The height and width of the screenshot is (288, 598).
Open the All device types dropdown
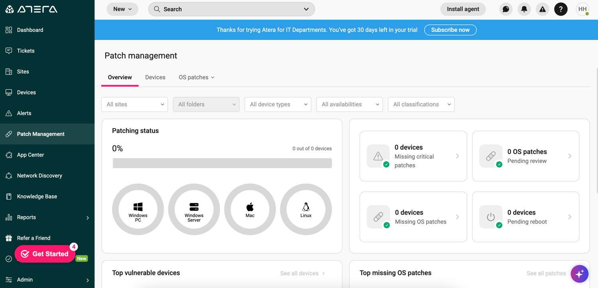coord(278,104)
